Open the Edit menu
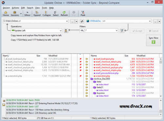Screen dimensions: 164x121 pos(23,8)
